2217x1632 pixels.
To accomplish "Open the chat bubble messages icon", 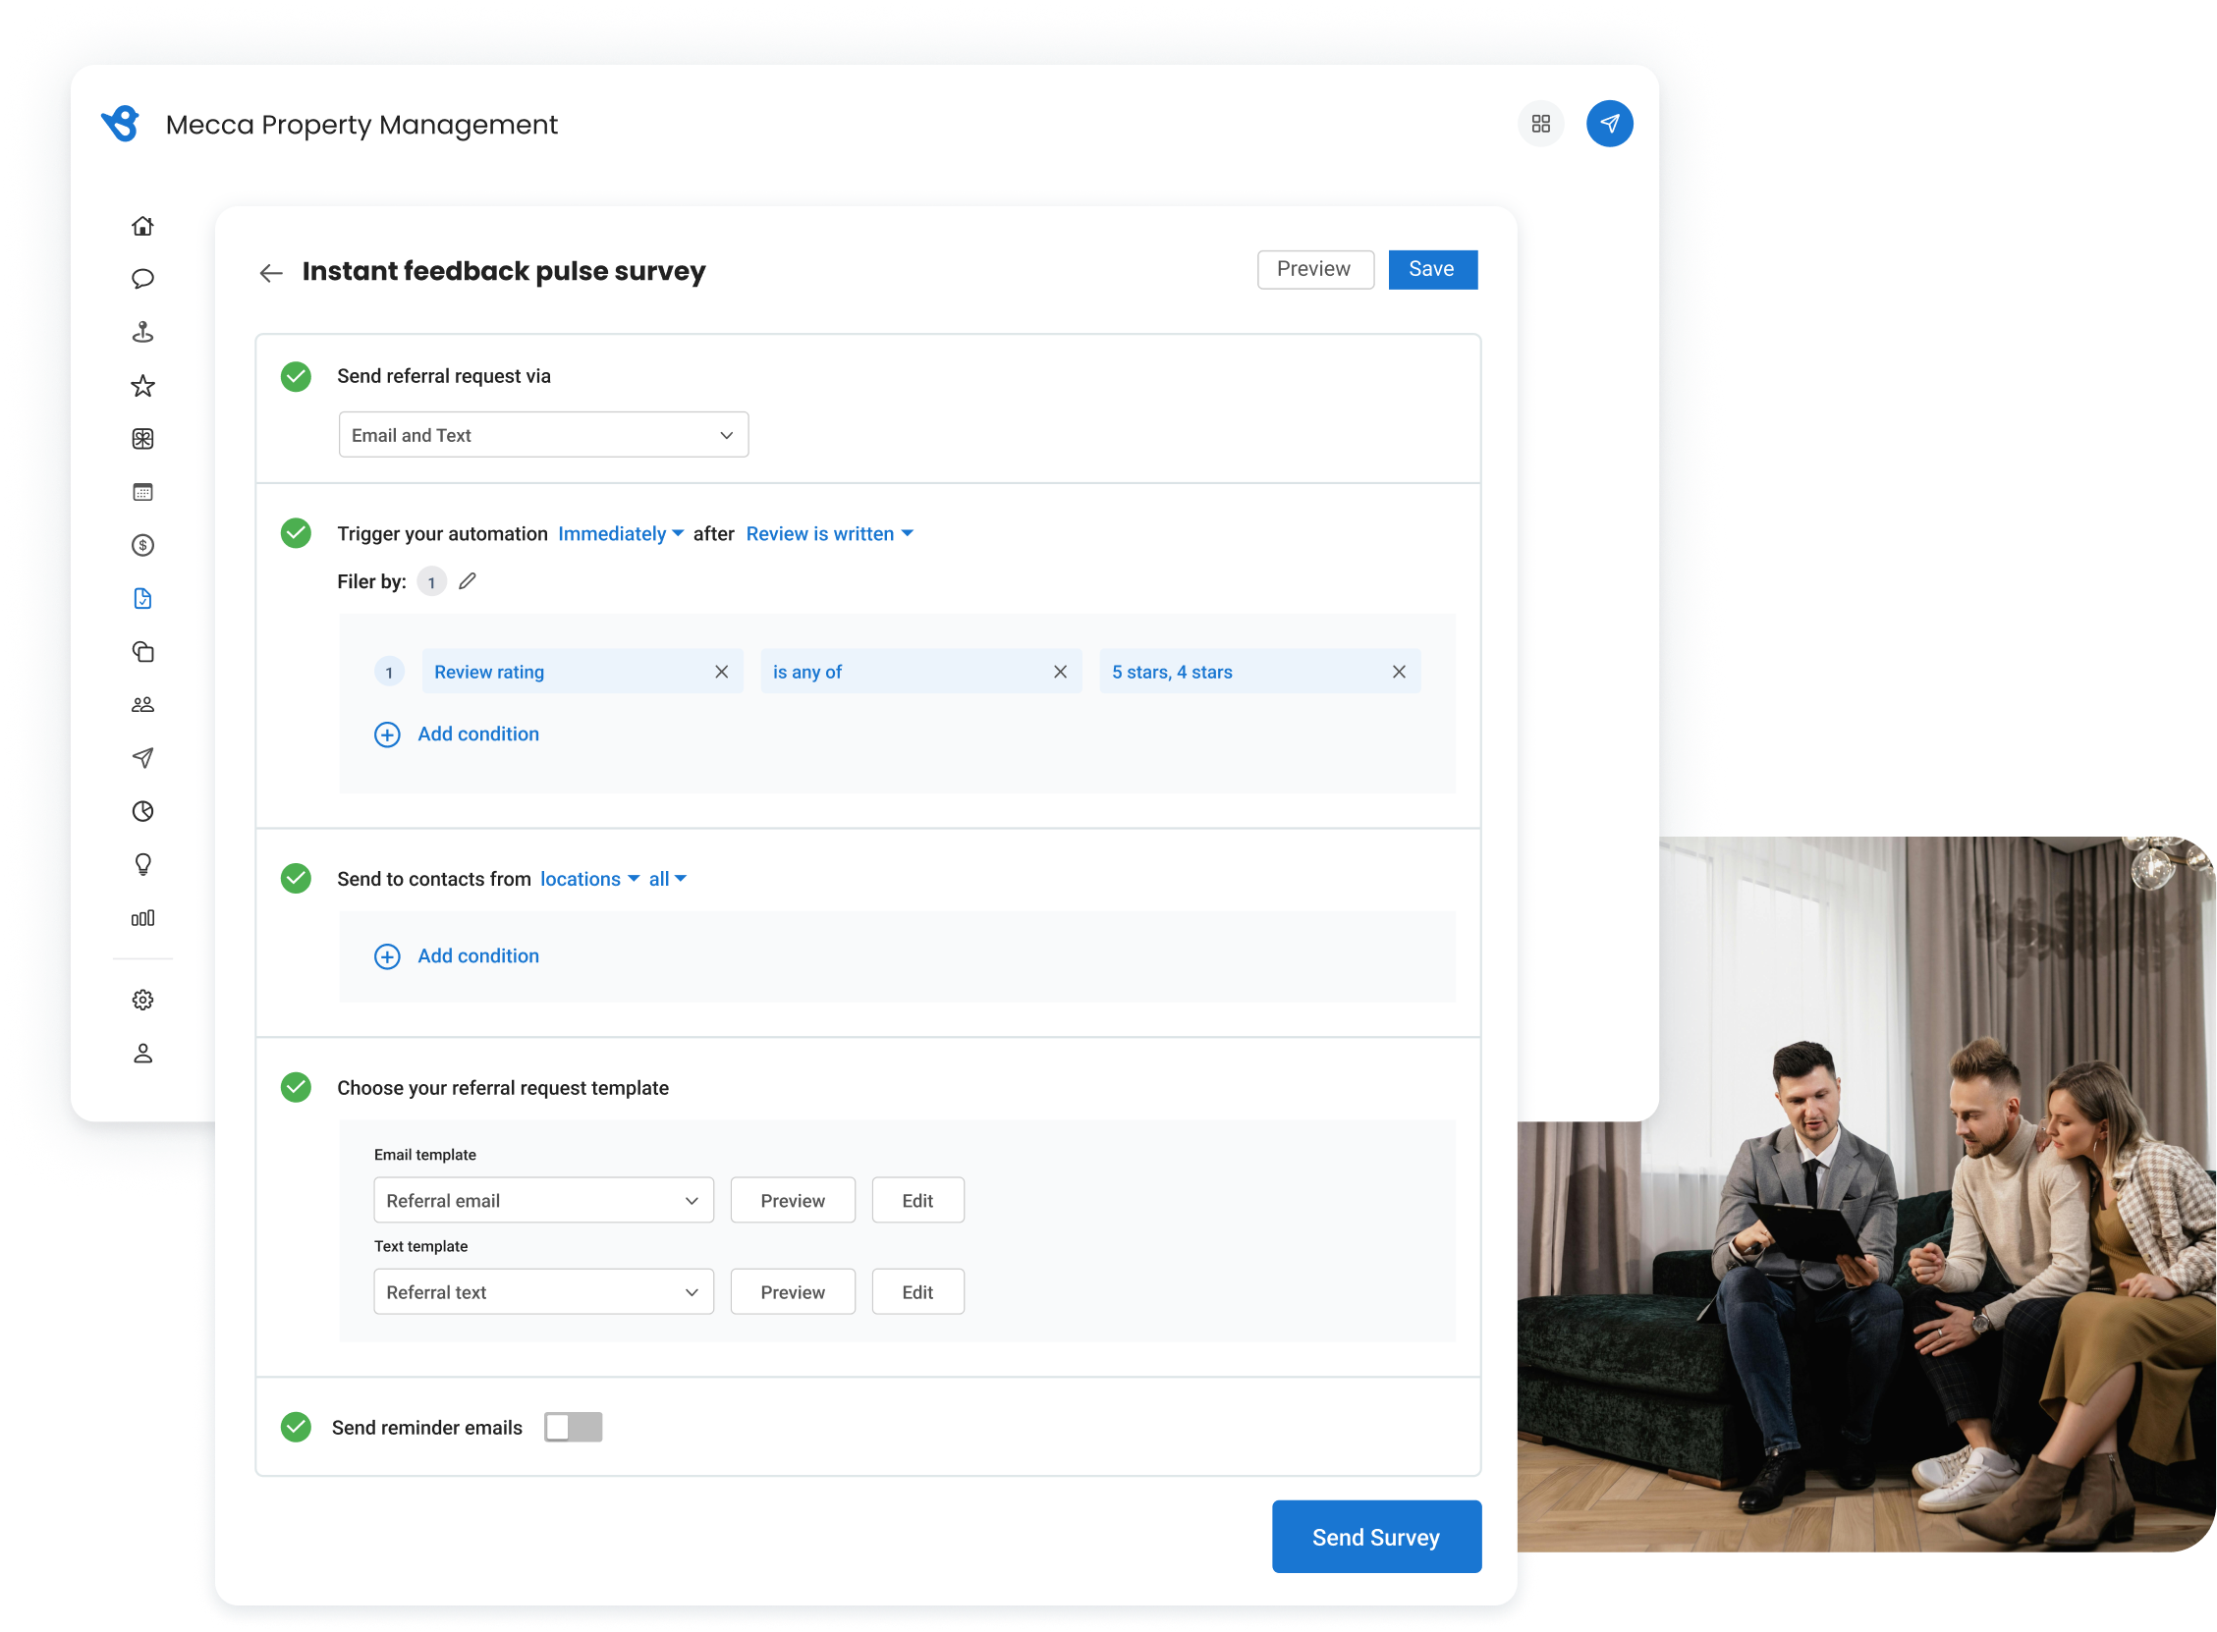I will click(x=142, y=279).
